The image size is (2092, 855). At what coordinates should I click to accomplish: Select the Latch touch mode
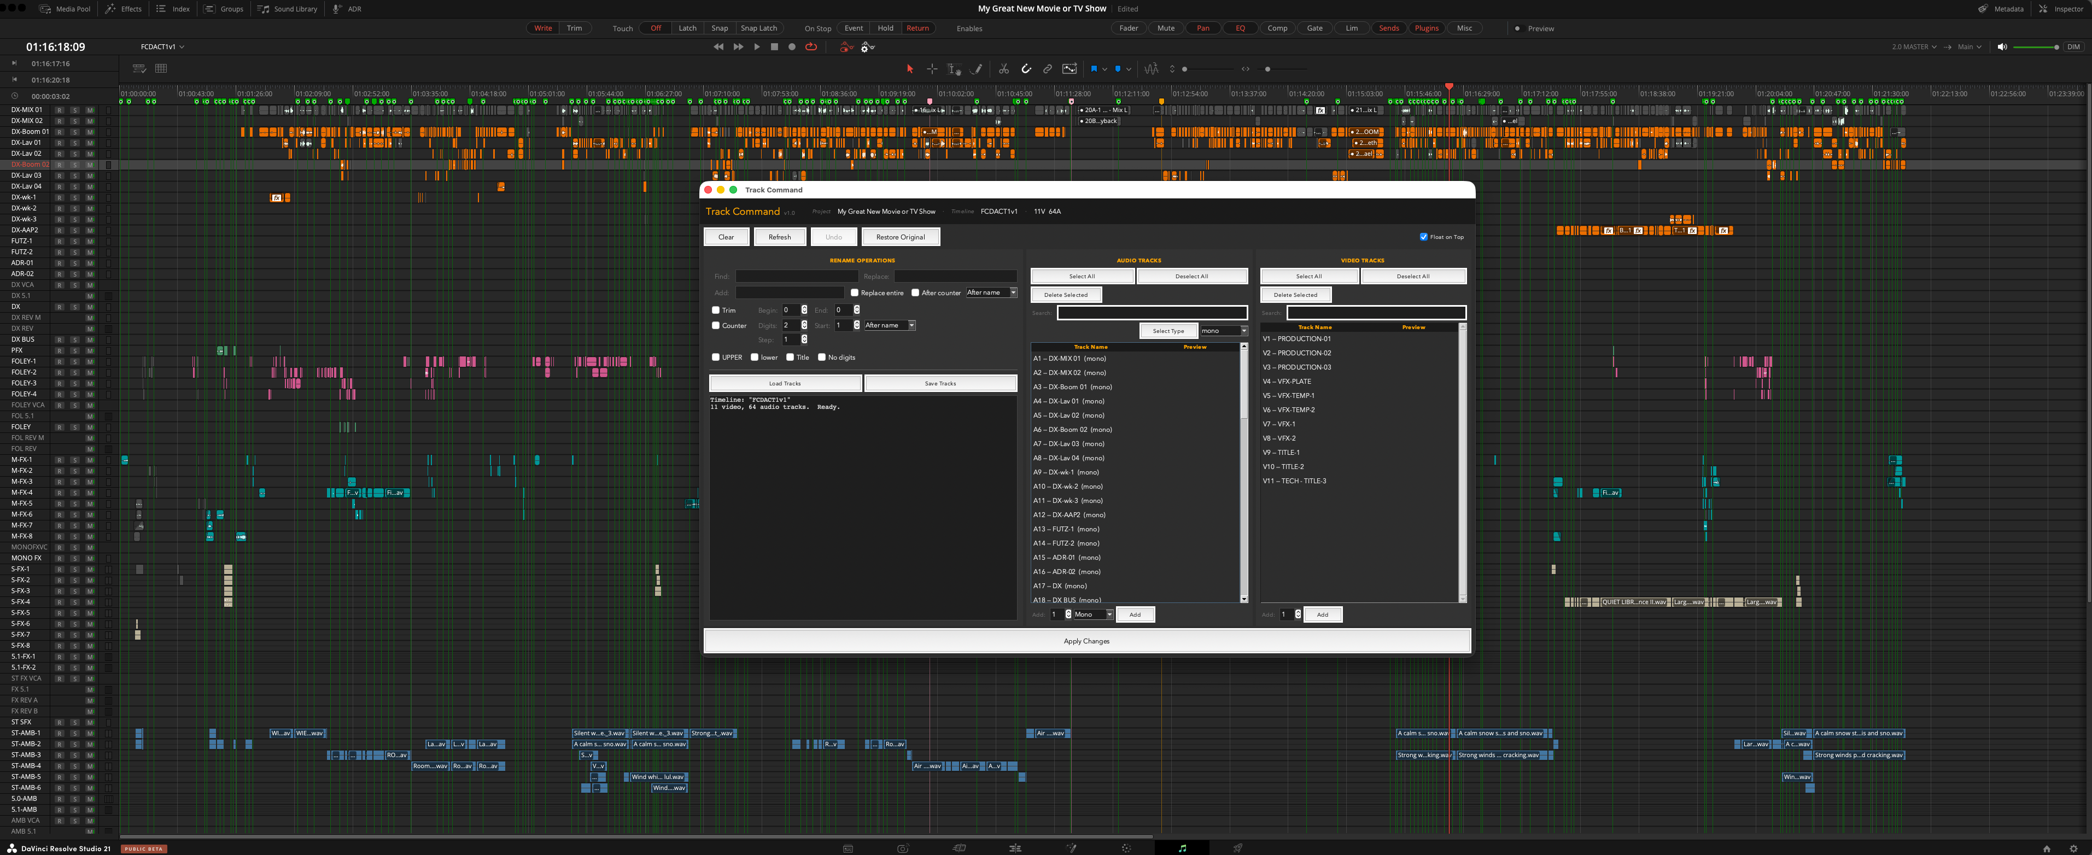687,28
